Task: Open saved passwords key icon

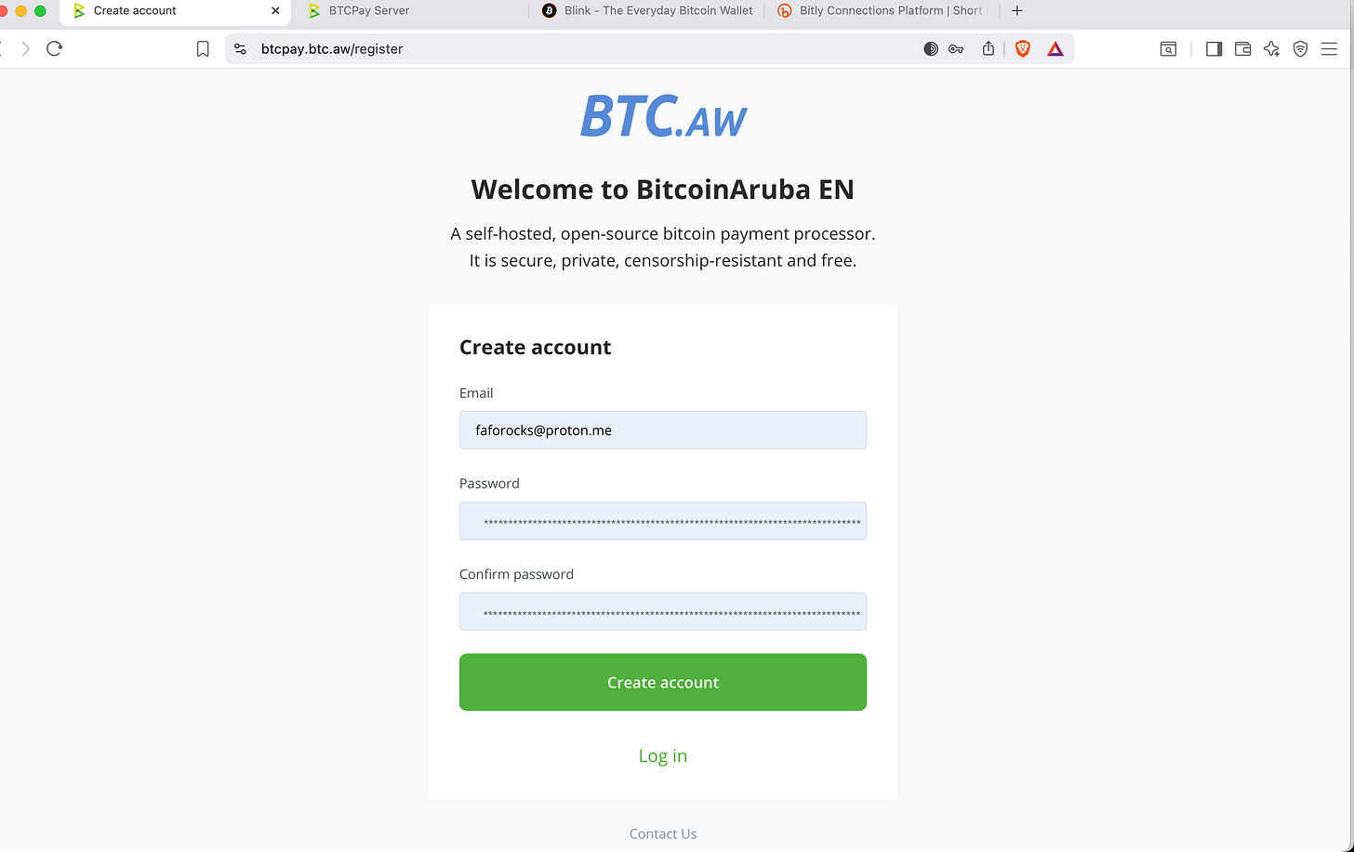Action: pyautogui.click(x=956, y=49)
